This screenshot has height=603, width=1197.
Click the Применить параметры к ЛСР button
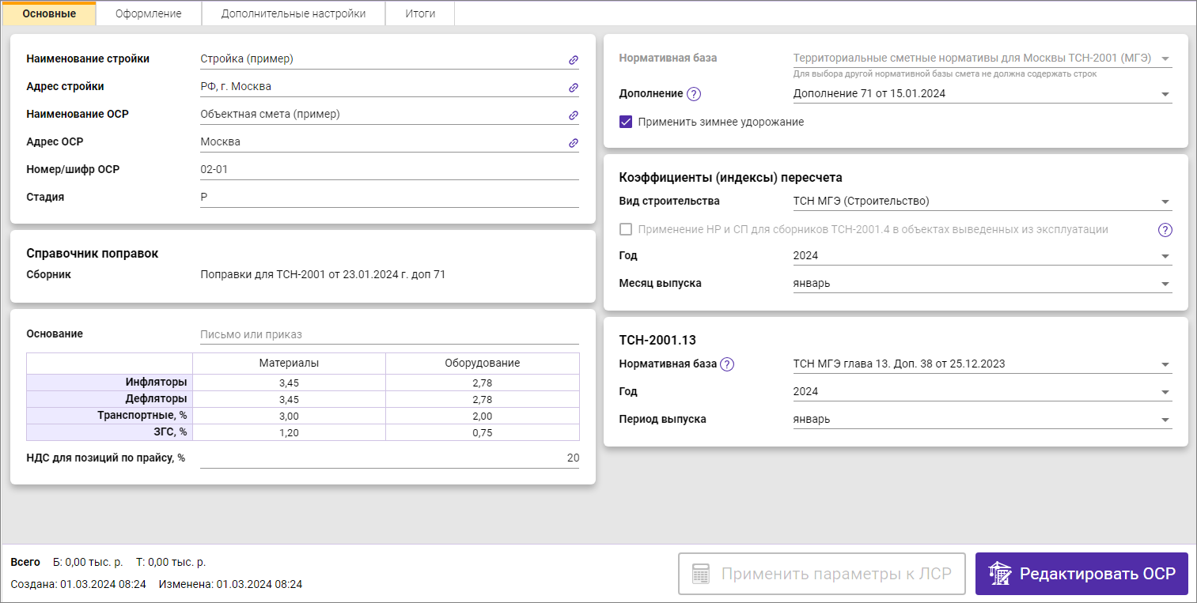[x=822, y=574]
